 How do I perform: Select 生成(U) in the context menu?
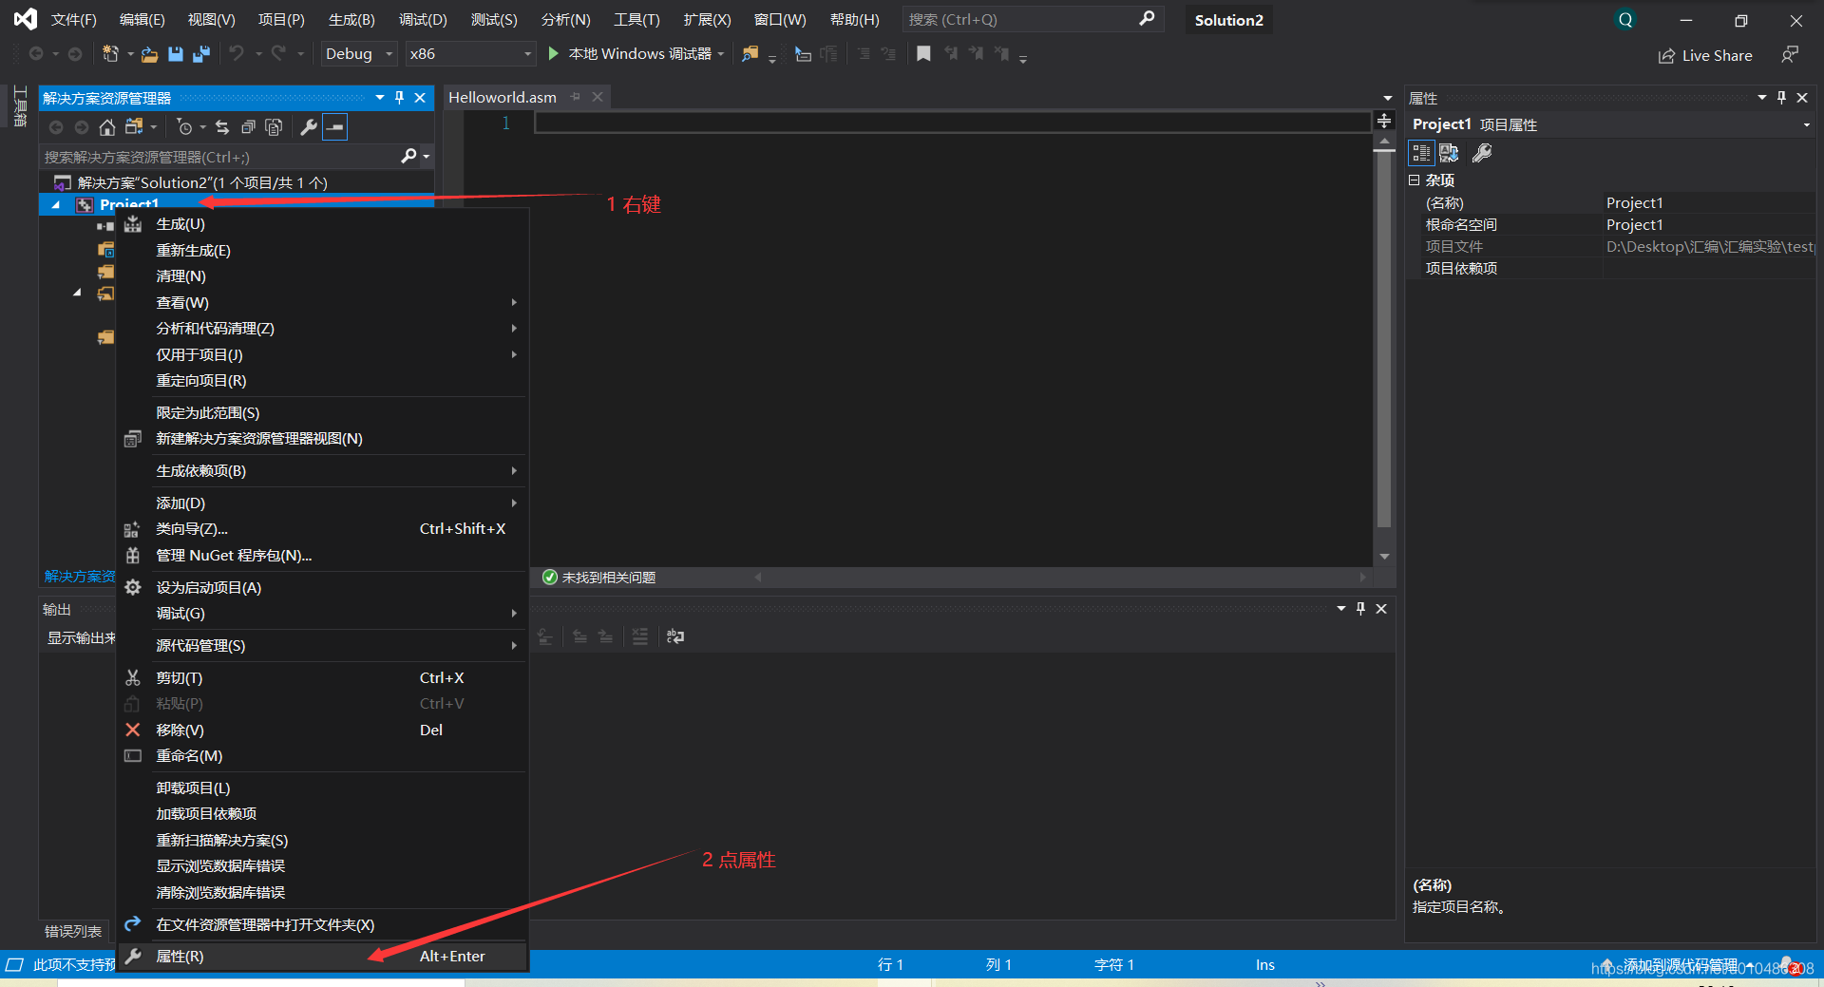point(322,224)
